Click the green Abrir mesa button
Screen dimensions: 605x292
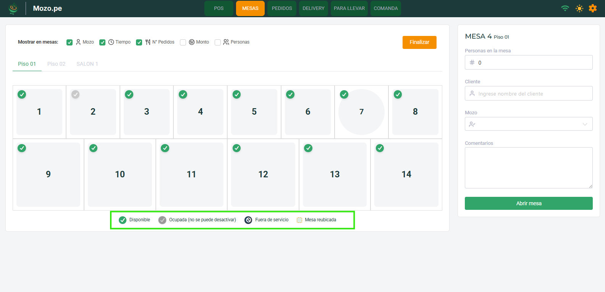coord(528,203)
